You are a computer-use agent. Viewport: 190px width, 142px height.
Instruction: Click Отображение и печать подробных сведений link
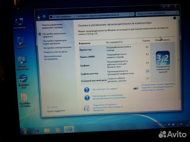pos(158,87)
